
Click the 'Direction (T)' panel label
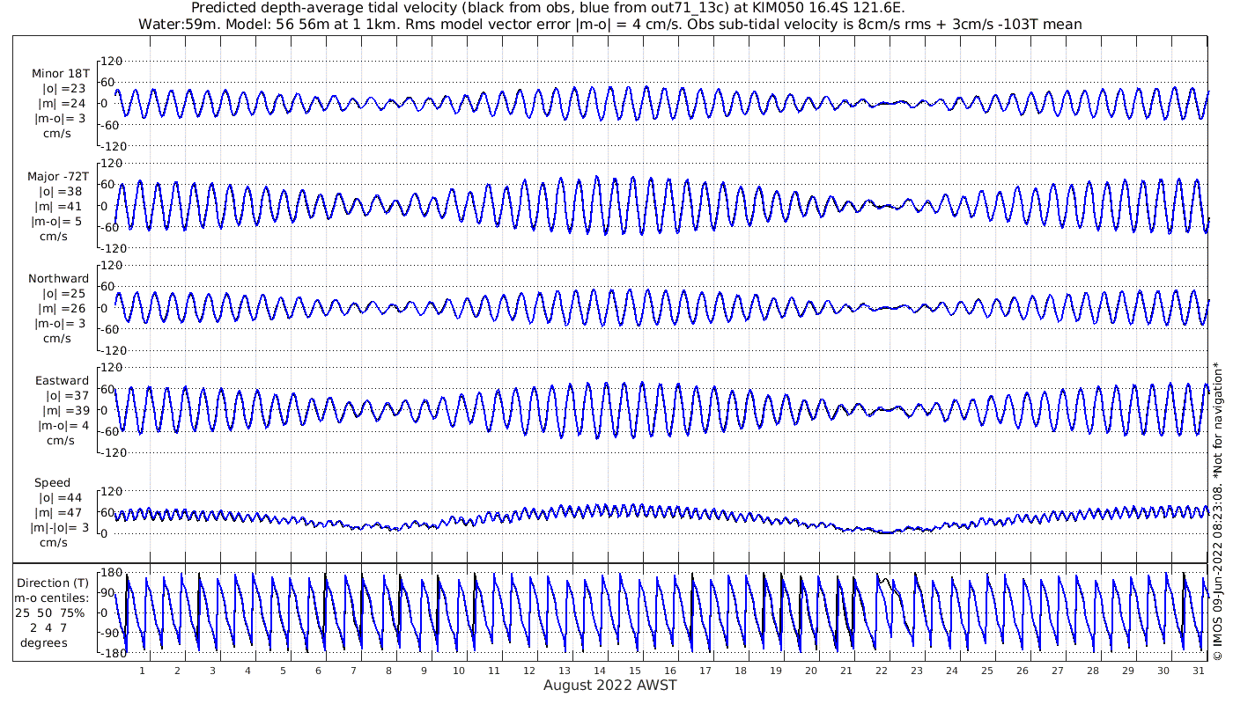[53, 583]
